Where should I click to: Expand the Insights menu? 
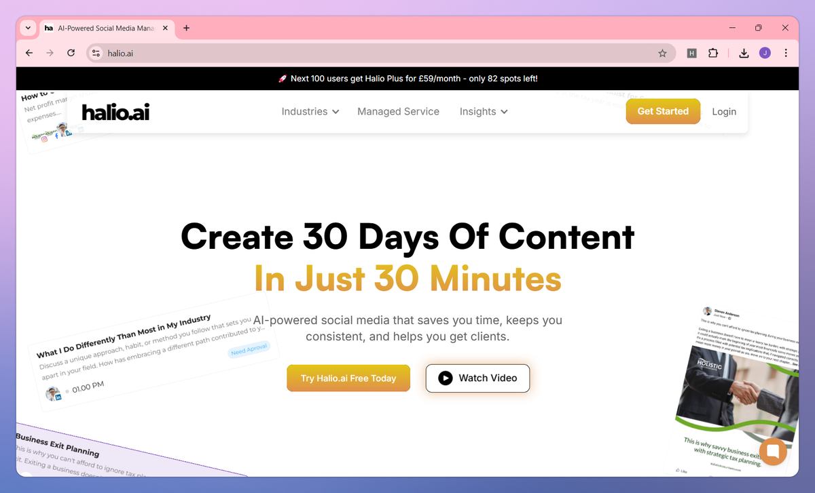tap(484, 111)
